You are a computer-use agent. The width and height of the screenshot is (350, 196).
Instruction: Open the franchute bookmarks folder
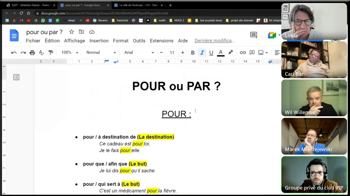pos(120,20)
